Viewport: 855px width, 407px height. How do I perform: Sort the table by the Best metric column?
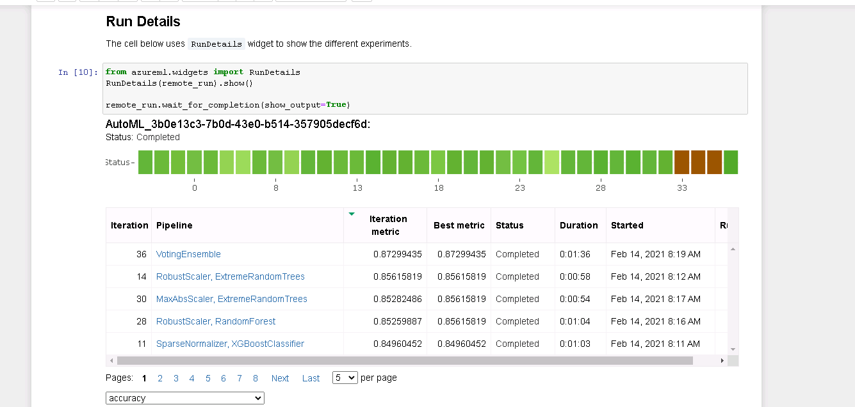click(459, 225)
